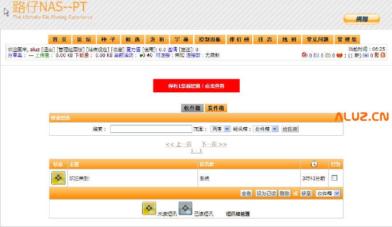Click the leeching down-arrow activity icon
The height and width of the screenshot is (227, 392).
coord(148,55)
